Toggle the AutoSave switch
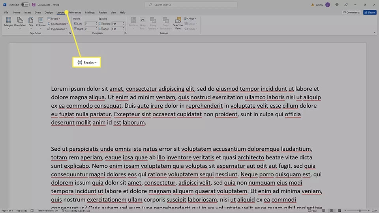 click(25, 5)
